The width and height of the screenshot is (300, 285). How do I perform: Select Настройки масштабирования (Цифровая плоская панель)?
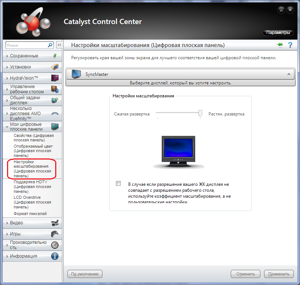point(32,169)
